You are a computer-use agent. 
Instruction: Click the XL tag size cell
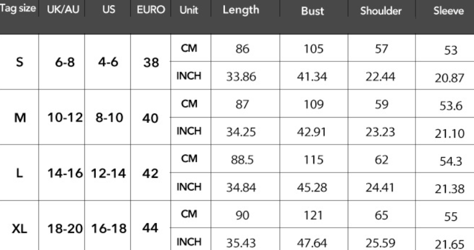point(20,228)
